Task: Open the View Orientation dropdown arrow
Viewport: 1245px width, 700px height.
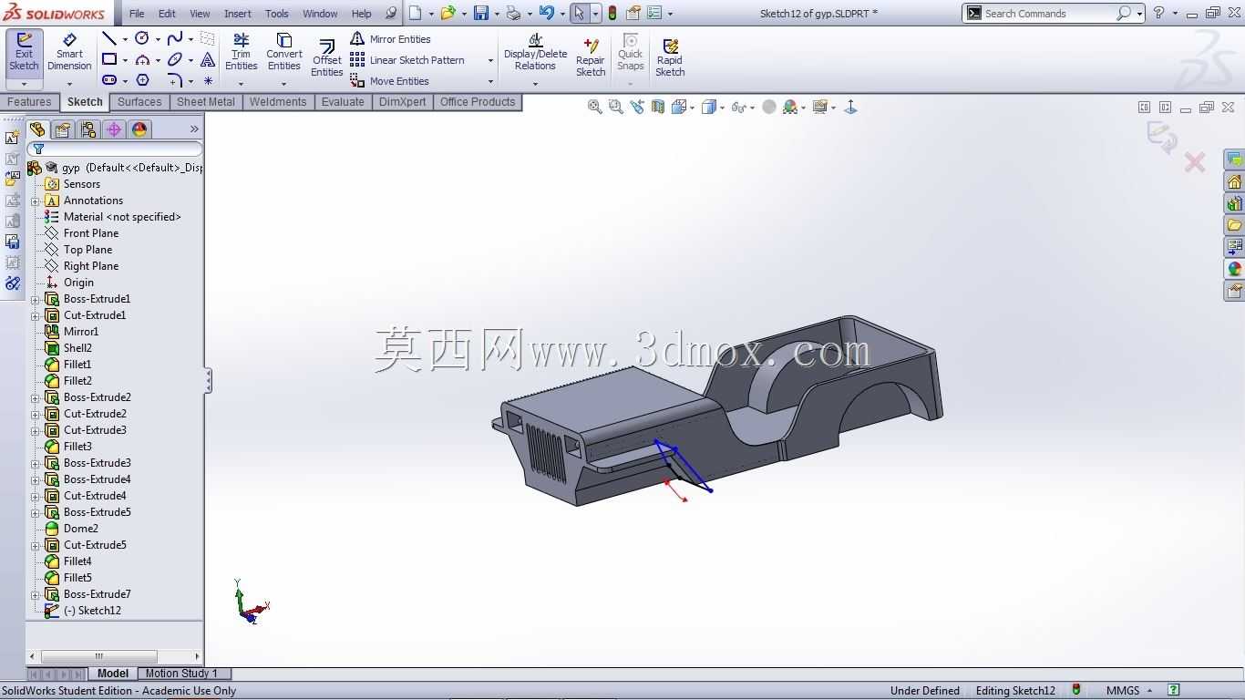Action: (x=693, y=108)
